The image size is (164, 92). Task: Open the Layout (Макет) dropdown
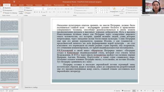pos(28,8)
